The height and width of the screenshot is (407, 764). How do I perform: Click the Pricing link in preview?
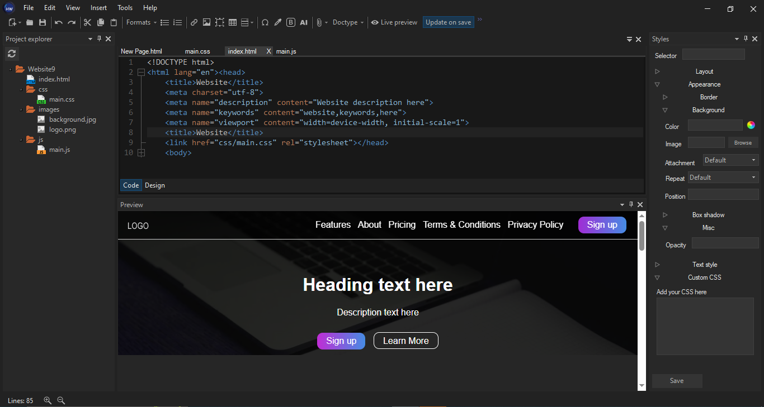pos(402,225)
